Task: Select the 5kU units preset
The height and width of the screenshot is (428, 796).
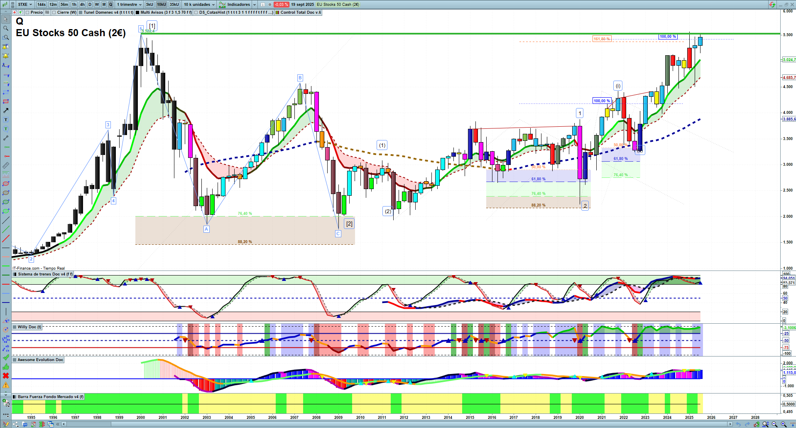Action: coord(149,5)
